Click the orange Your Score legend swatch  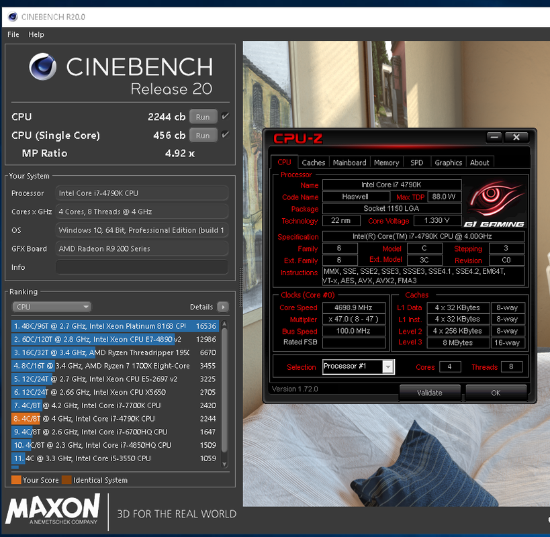[x=16, y=480]
